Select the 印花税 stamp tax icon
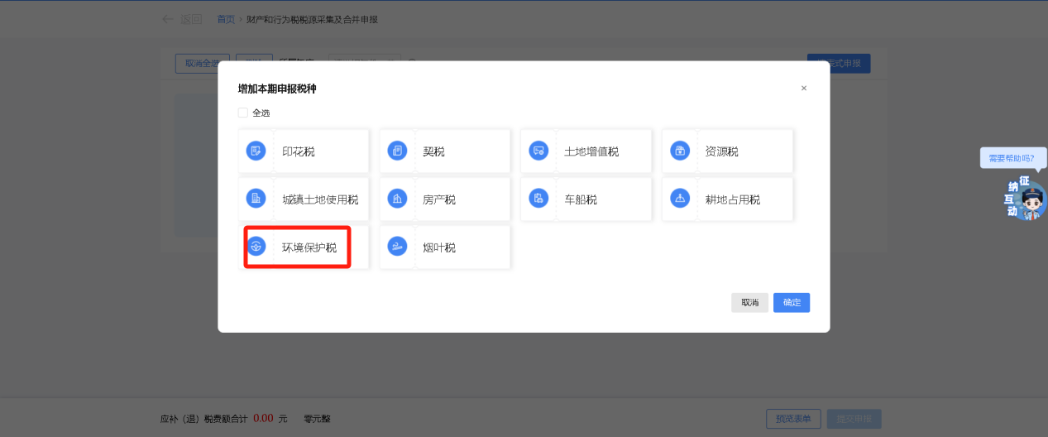 point(256,151)
